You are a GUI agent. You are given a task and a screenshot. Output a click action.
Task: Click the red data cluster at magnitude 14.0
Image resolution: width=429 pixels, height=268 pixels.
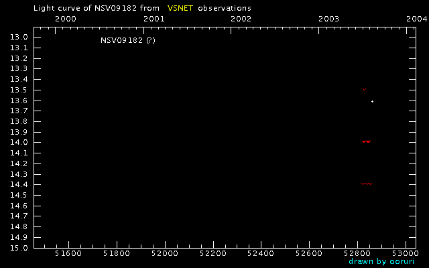pyautogui.click(x=366, y=141)
